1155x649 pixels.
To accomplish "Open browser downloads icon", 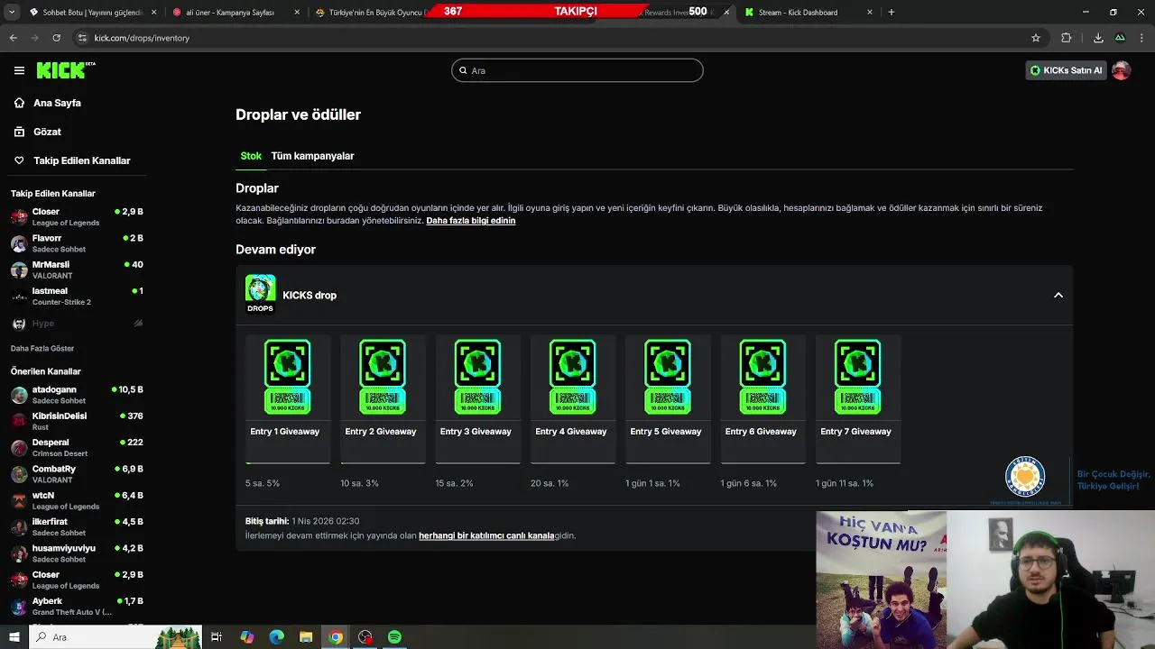I will (x=1098, y=38).
